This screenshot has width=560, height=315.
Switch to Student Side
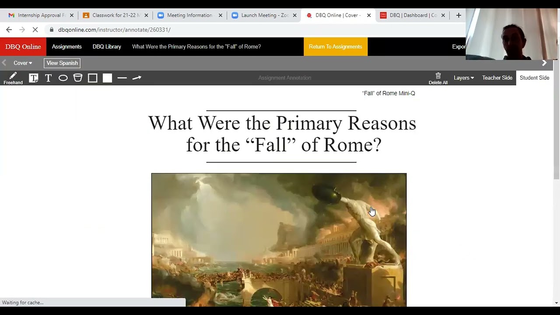click(x=534, y=78)
